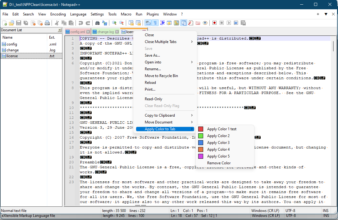Viewport: 338px width, 220px height.
Task: Open the Plugins menu
Action: [153, 14]
